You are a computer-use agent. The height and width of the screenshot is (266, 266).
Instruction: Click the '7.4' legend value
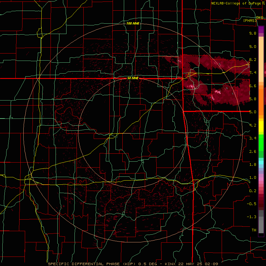[253, 73]
